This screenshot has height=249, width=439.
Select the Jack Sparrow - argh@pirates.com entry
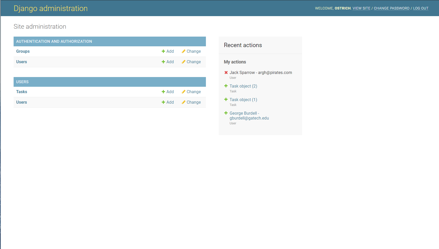(261, 73)
